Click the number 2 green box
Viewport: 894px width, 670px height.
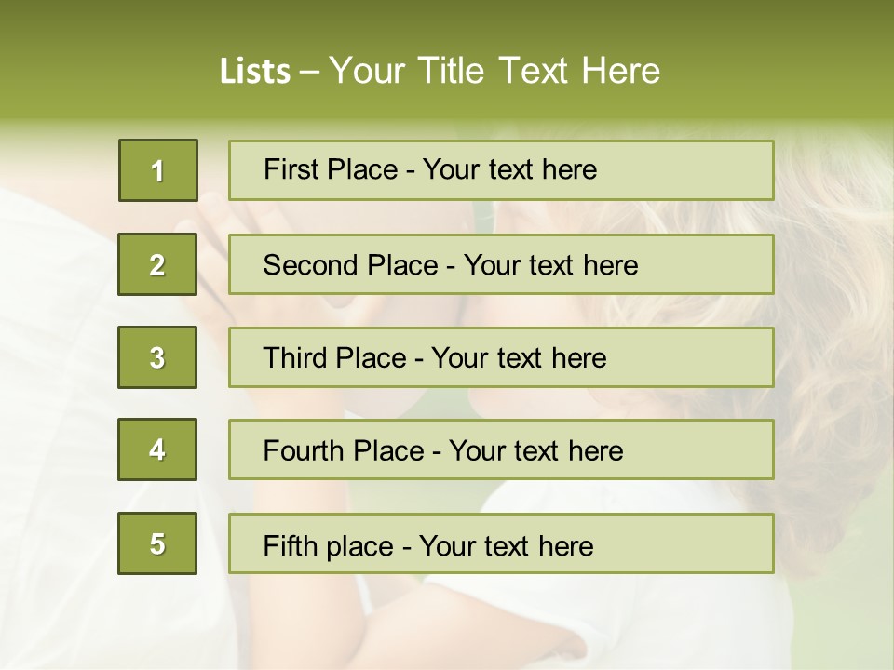point(157,264)
